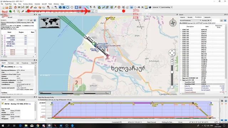Screen dimensions: 228x128
Task: Click the zoom out minus button on map
Action: tap(172, 87)
